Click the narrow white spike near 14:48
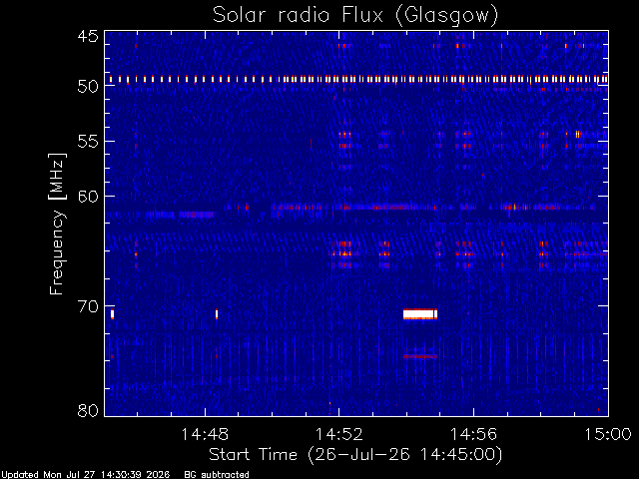The height and width of the screenshot is (479, 639). point(217,314)
